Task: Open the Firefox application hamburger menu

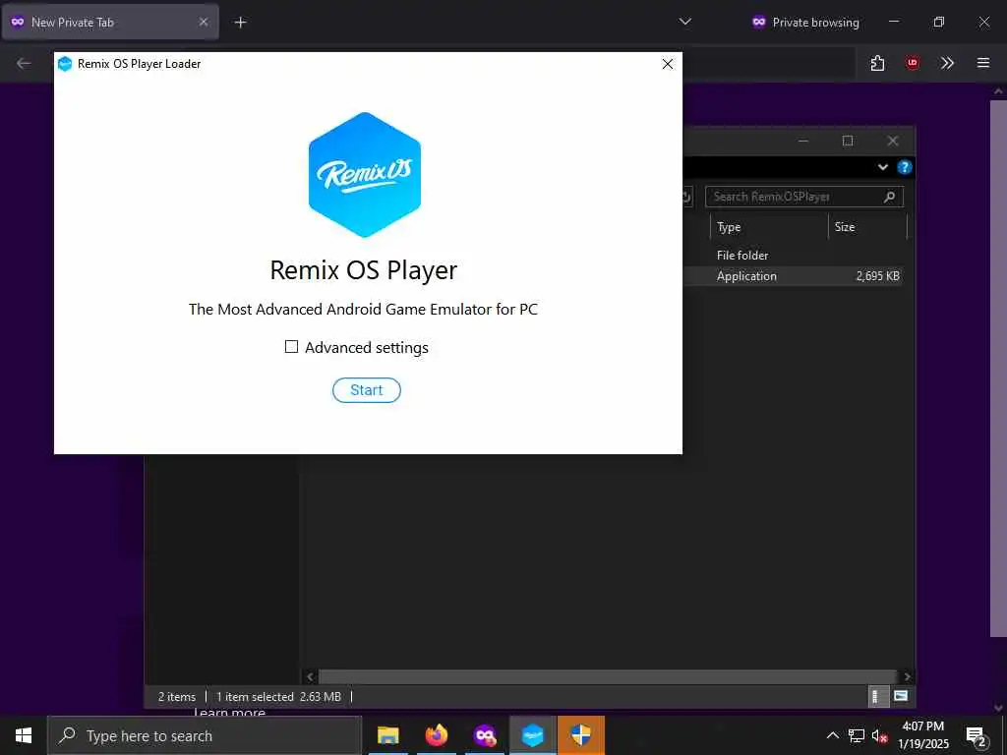Action: 983,63
